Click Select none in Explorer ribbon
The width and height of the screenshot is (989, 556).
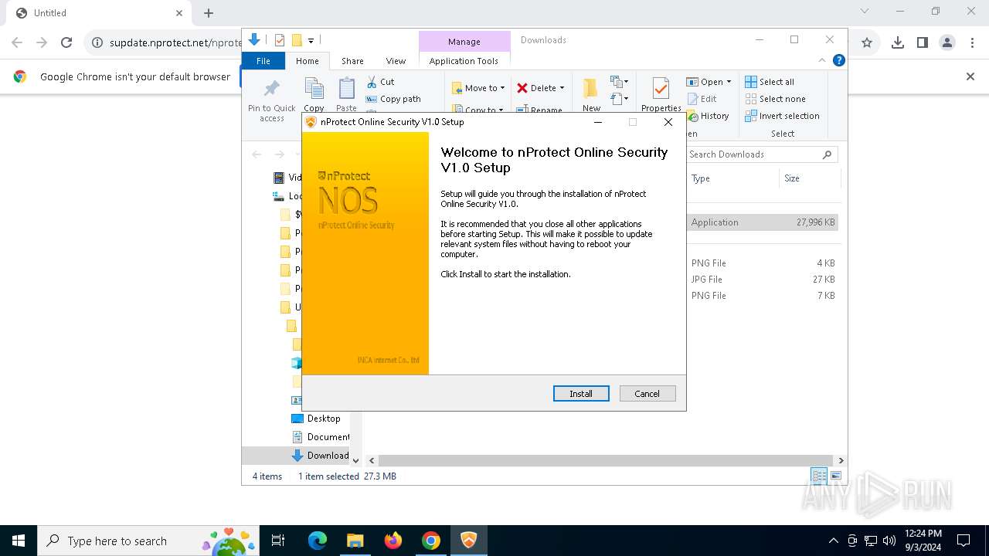775,99
